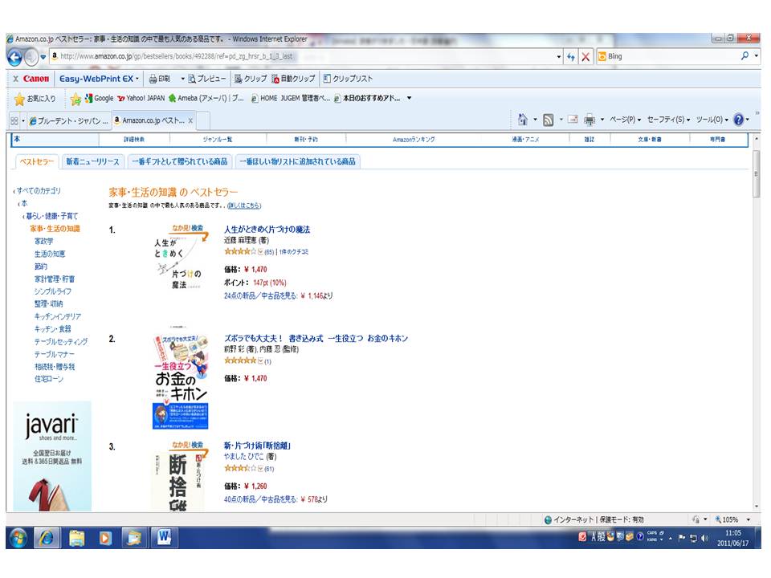Click the Quick Tabs grid icon

point(14,120)
